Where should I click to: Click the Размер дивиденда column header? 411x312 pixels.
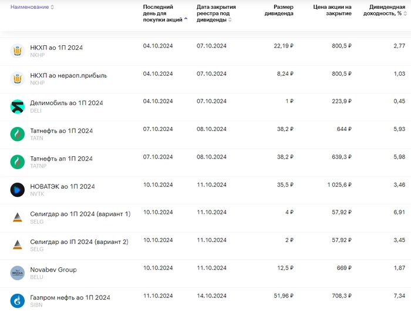[x=279, y=10]
